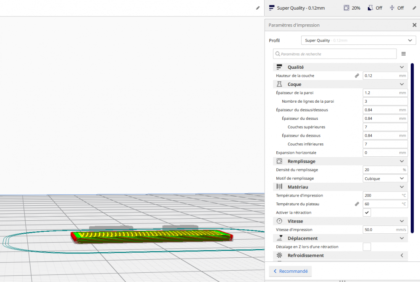Switch back to Recommandé mode

[290, 271]
